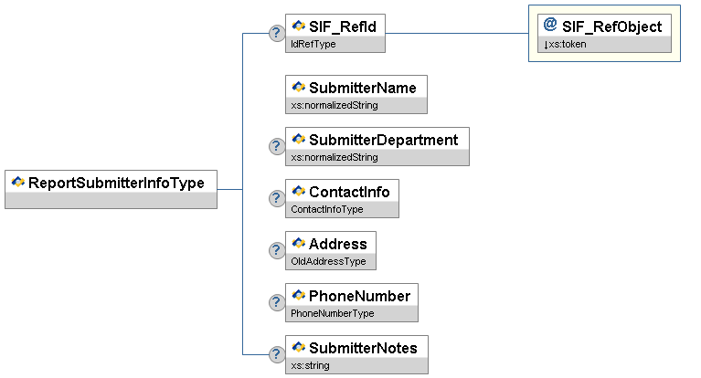Click the element icon inside SubmitterName box

pos(298,87)
